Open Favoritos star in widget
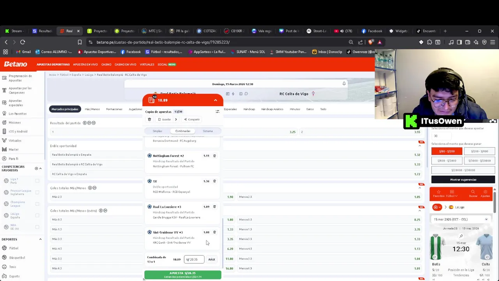 pos(439,194)
